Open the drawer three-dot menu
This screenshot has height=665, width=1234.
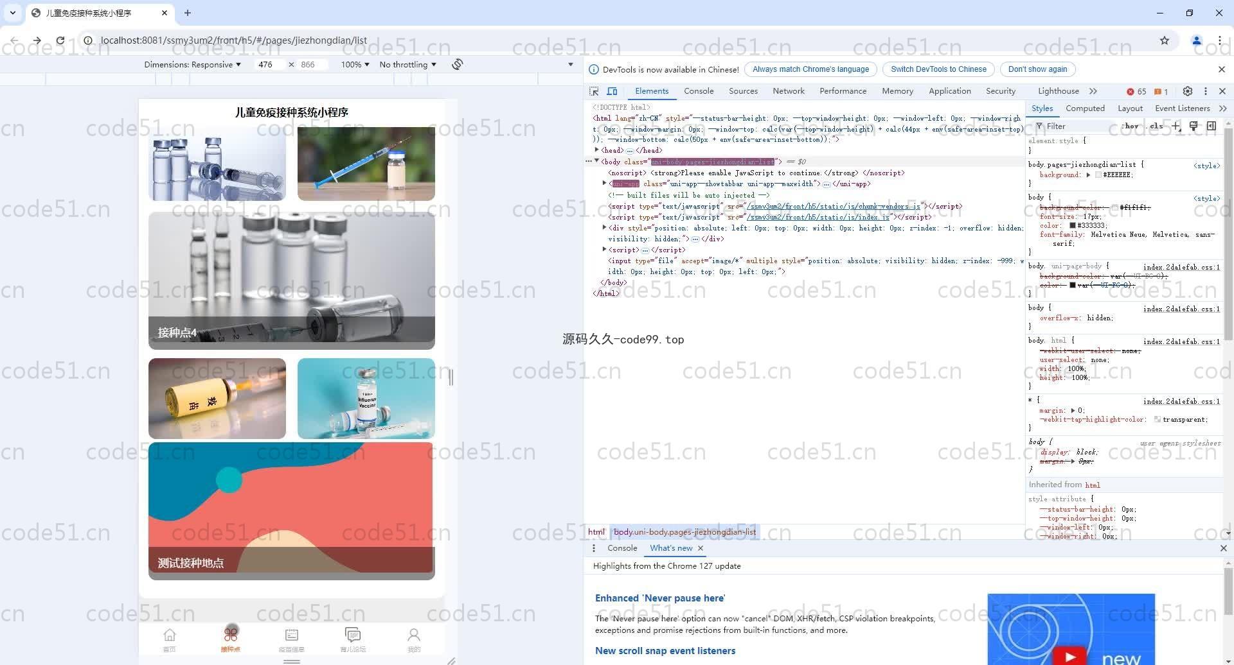pos(594,548)
